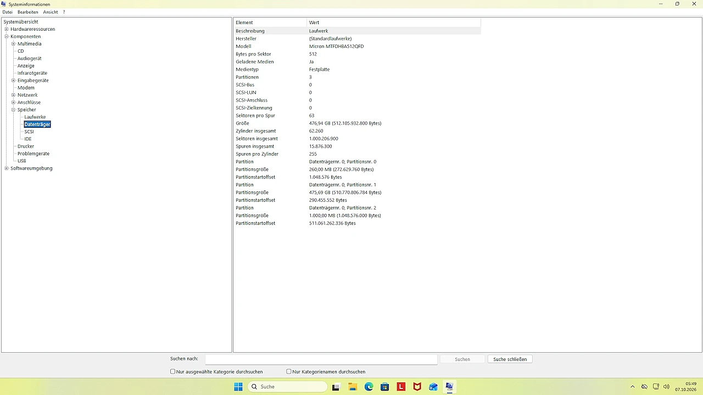Open the Outlook taskbar icon
Viewport: 703px width, 395px height.
433,387
